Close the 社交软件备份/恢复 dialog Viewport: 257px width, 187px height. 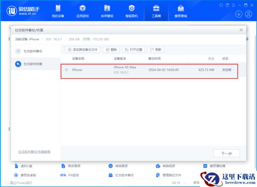tap(241, 30)
